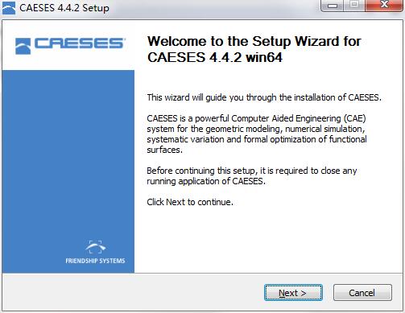405x313 pixels.
Task: Click the CAESES icon in title bar
Action: click(x=9, y=8)
